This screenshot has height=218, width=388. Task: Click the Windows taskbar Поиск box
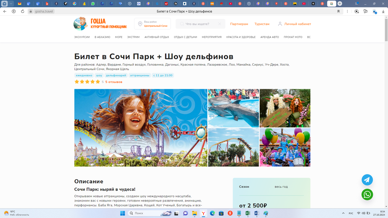tap(150, 213)
